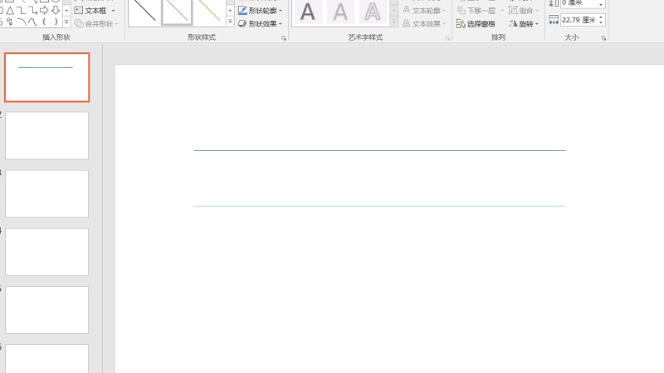Open the 形状样式 dialog launcher
The height and width of the screenshot is (373, 664).
click(x=283, y=38)
